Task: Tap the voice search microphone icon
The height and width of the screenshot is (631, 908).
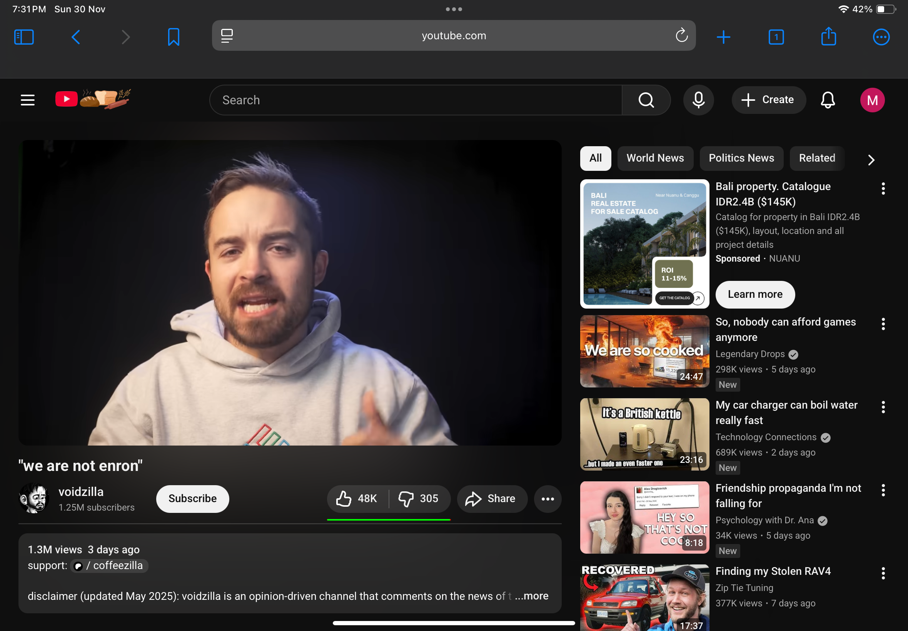Action: pyautogui.click(x=698, y=100)
